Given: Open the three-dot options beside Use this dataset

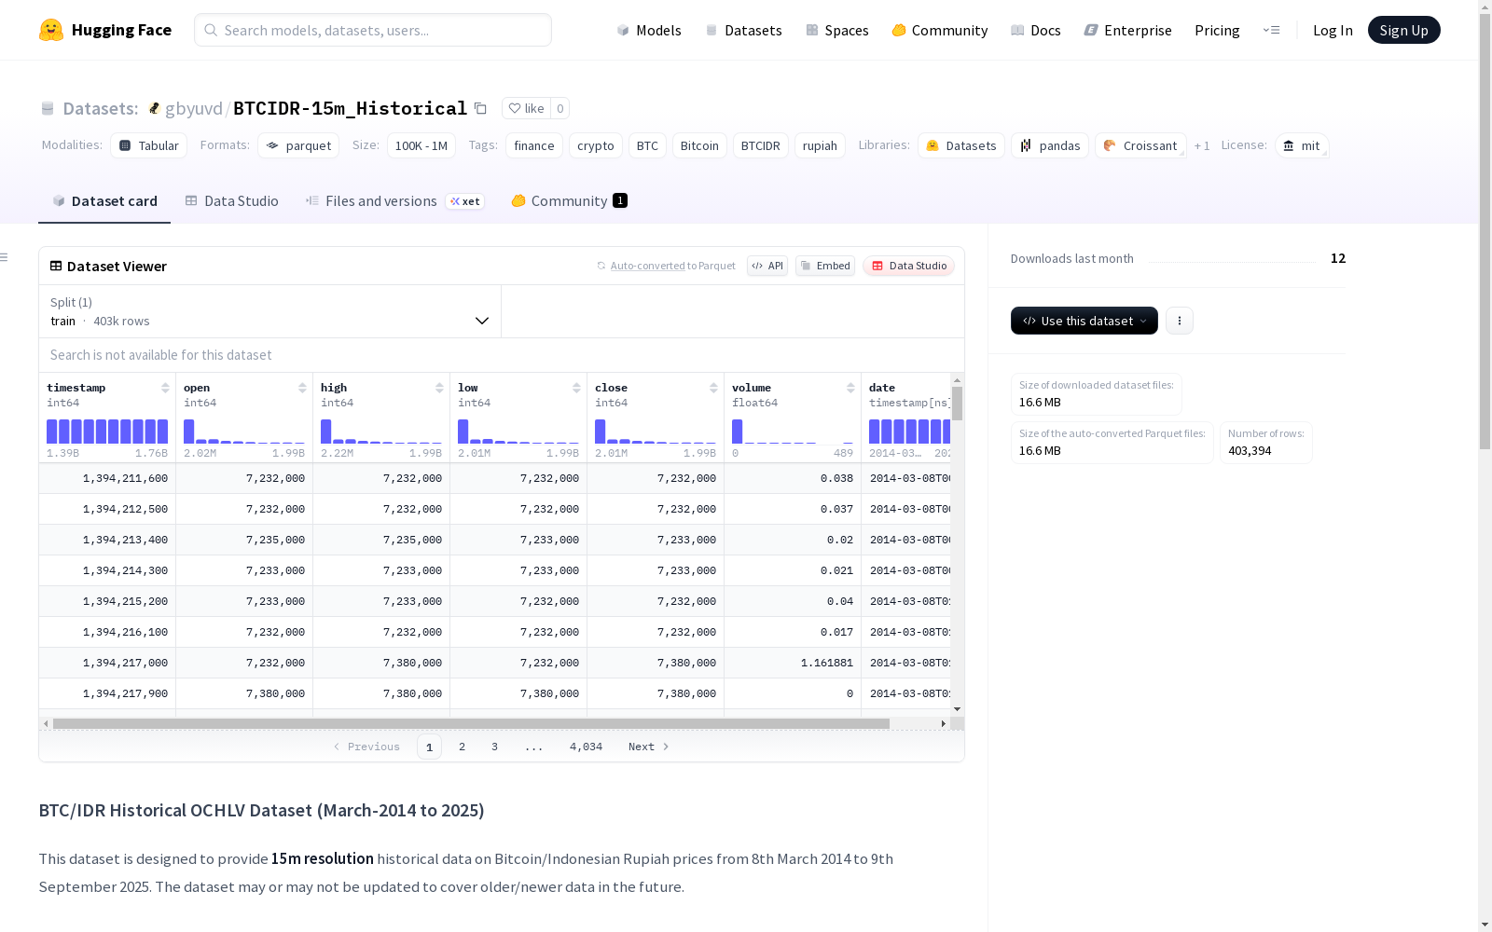Looking at the screenshot, I should click(x=1180, y=321).
